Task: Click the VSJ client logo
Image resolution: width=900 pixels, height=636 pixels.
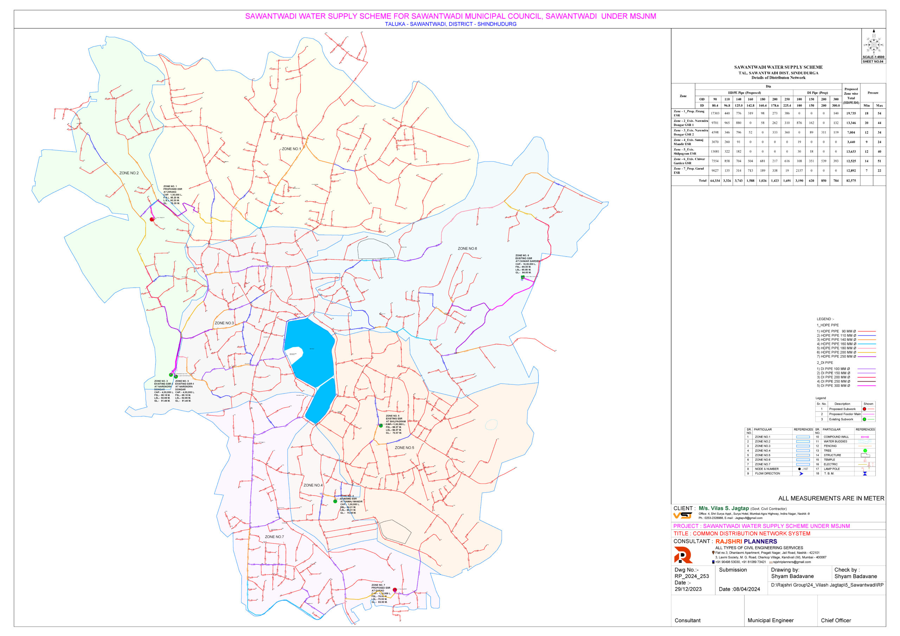Action: click(683, 516)
